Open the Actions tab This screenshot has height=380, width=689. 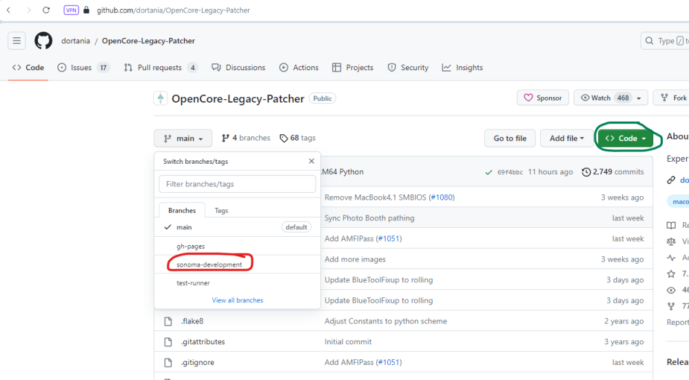pos(299,67)
